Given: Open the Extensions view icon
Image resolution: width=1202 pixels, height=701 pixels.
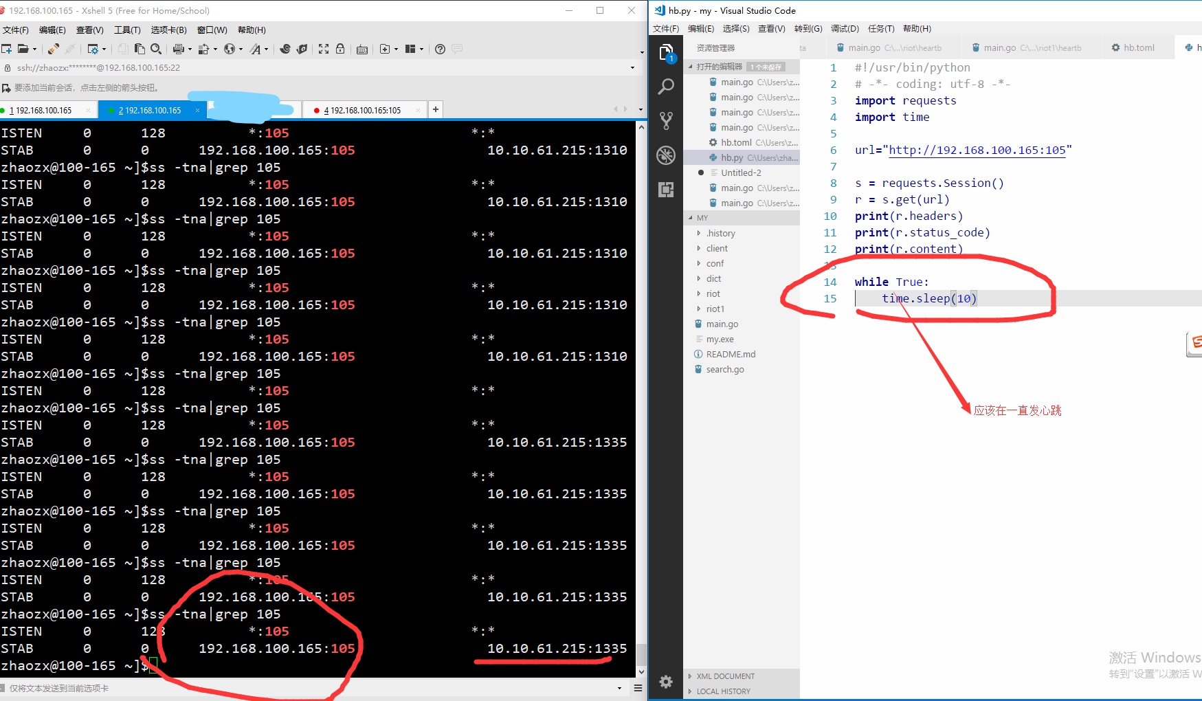Looking at the screenshot, I should coord(665,190).
